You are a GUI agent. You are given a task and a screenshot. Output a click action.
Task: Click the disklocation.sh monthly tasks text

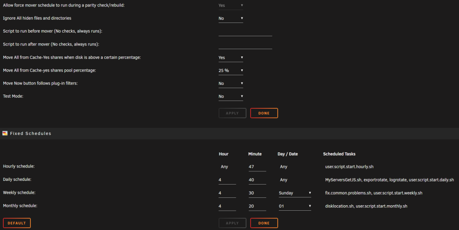tap(366, 206)
